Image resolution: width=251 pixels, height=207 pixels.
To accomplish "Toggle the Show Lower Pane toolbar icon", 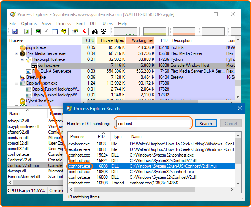I will (x=54, y=31).
